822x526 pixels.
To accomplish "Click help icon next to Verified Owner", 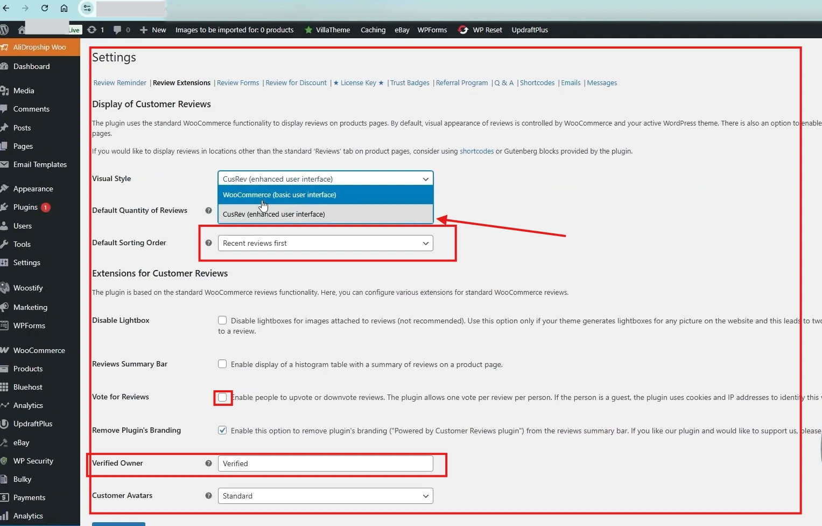I will click(x=208, y=463).
